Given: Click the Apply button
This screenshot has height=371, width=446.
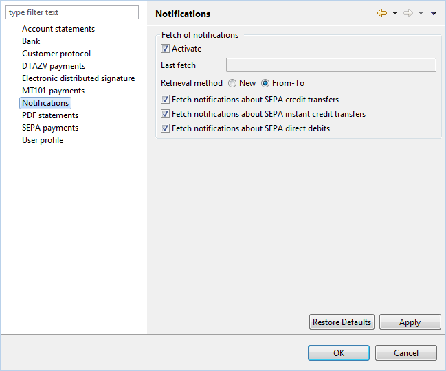Looking at the screenshot, I should point(410,322).
